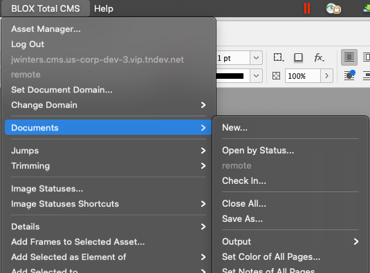
Task: Open the Change Domain submenu
Action: (108, 105)
